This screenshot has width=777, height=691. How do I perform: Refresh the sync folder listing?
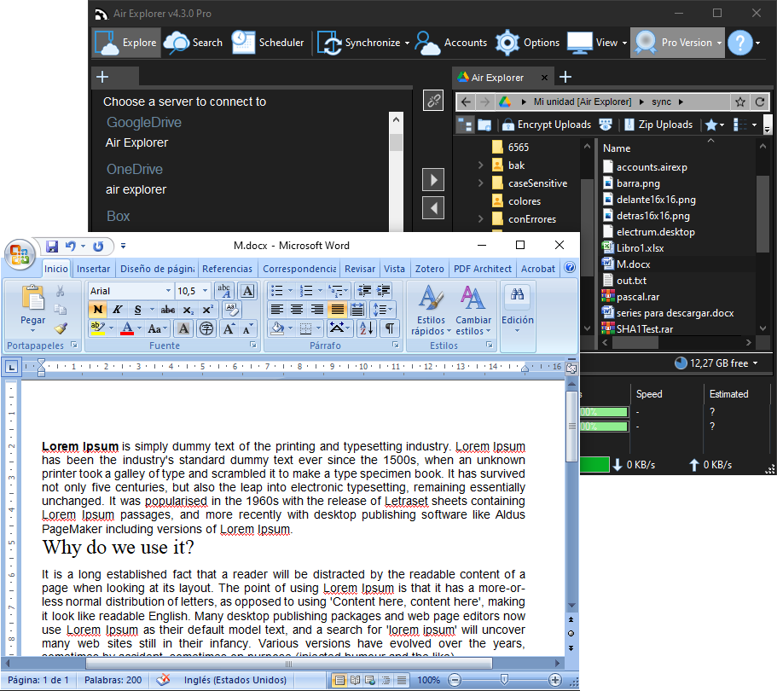point(760,102)
